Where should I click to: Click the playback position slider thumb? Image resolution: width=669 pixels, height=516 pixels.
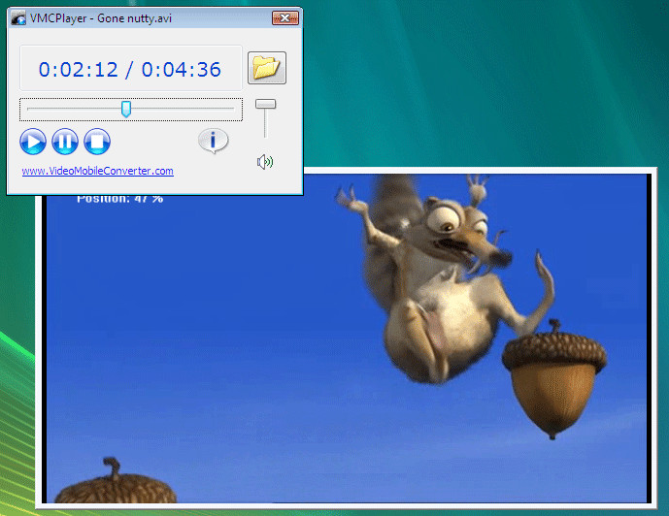(x=126, y=109)
